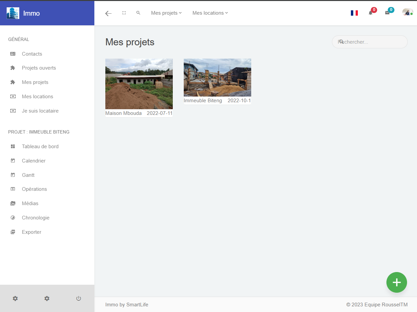
Task: Open the Médias section
Action: [30, 203]
